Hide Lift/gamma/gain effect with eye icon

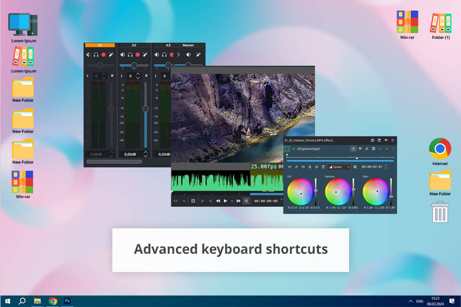pyautogui.click(x=360, y=149)
